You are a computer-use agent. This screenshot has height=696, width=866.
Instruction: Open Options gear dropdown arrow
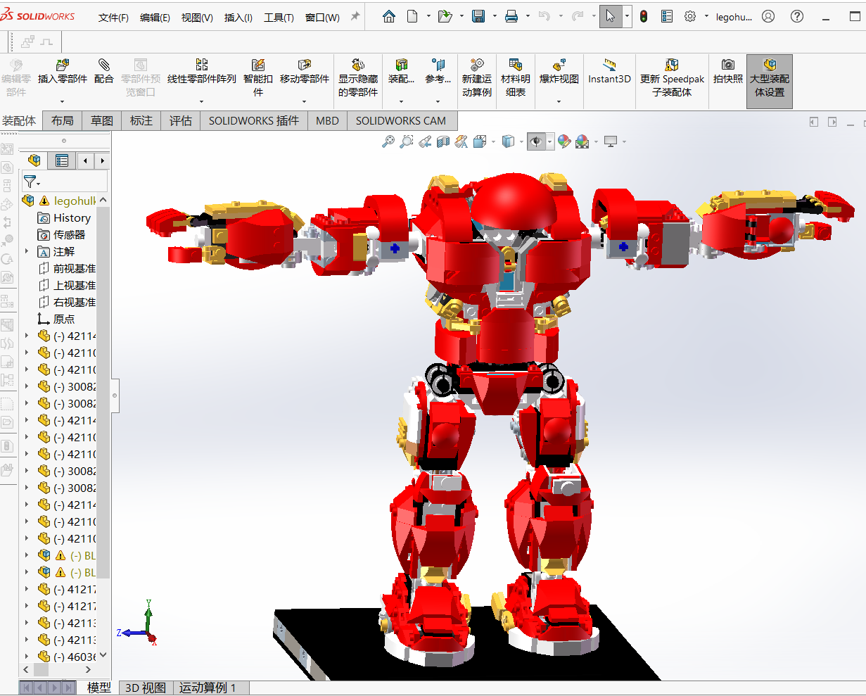coord(706,16)
